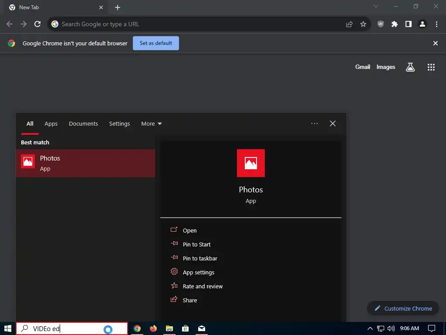The height and width of the screenshot is (335, 446).
Task: Open the Google apps grid
Action: click(x=431, y=67)
